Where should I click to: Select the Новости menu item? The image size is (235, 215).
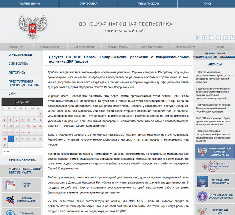pyautogui.click(x=219, y=47)
